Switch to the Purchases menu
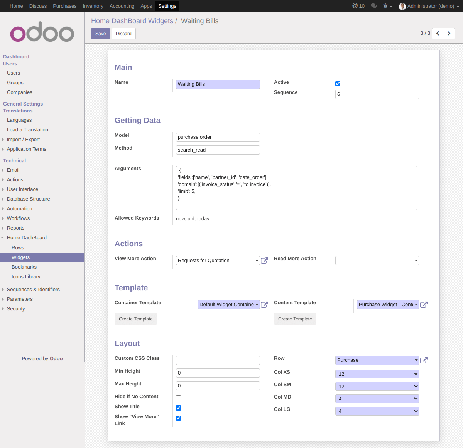 coord(64,6)
